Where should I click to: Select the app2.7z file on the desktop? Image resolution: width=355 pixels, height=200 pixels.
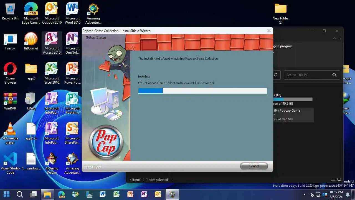tap(31, 132)
